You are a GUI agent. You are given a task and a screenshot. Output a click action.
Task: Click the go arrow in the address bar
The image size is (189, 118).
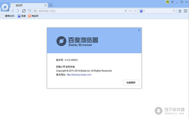[135, 11]
